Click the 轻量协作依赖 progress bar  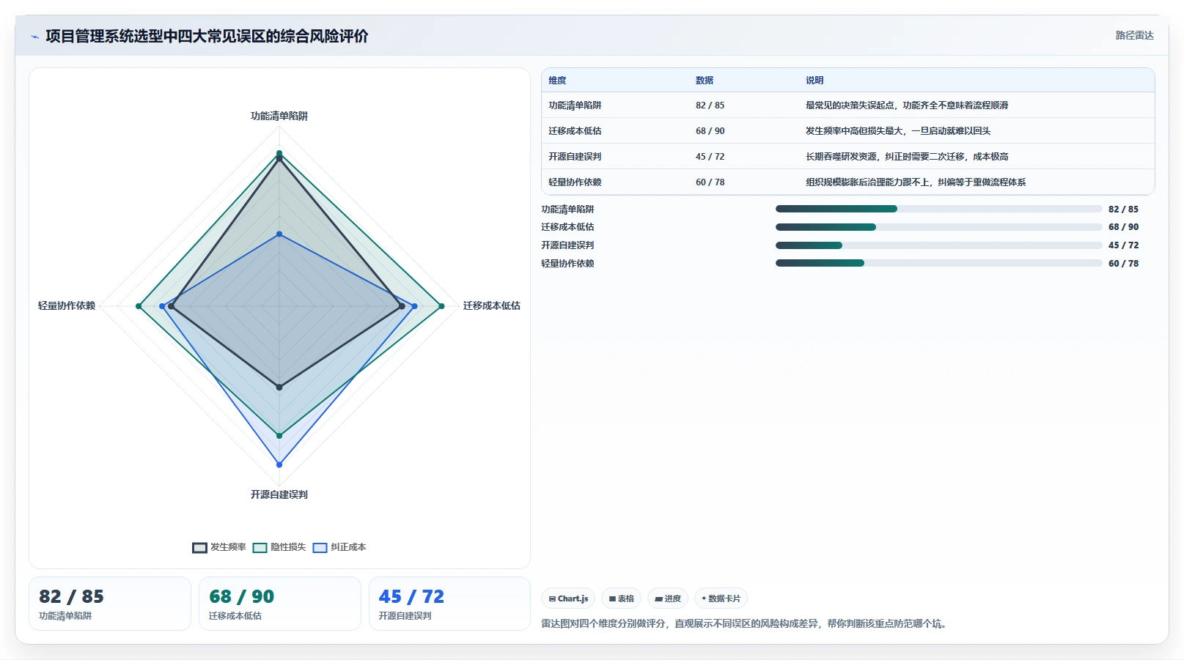[x=938, y=263]
